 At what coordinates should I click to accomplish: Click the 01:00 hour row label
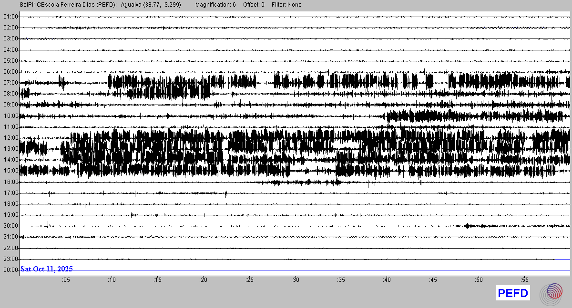[x=10, y=17]
